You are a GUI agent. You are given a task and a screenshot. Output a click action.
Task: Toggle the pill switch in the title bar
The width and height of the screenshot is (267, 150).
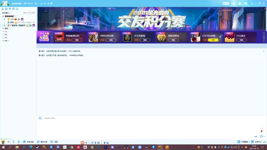coord(226,3)
